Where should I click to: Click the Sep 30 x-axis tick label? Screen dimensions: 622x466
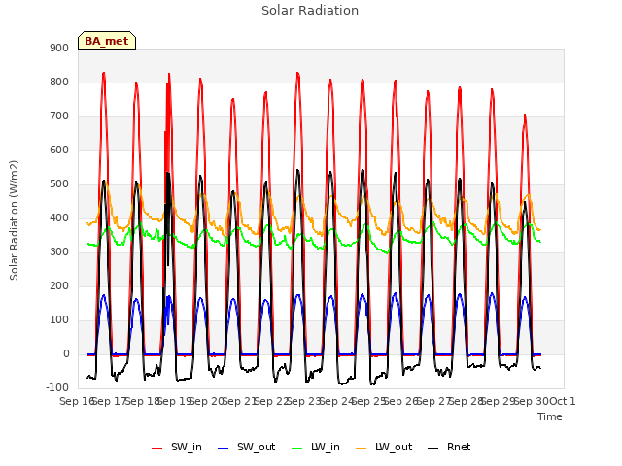[532, 401]
